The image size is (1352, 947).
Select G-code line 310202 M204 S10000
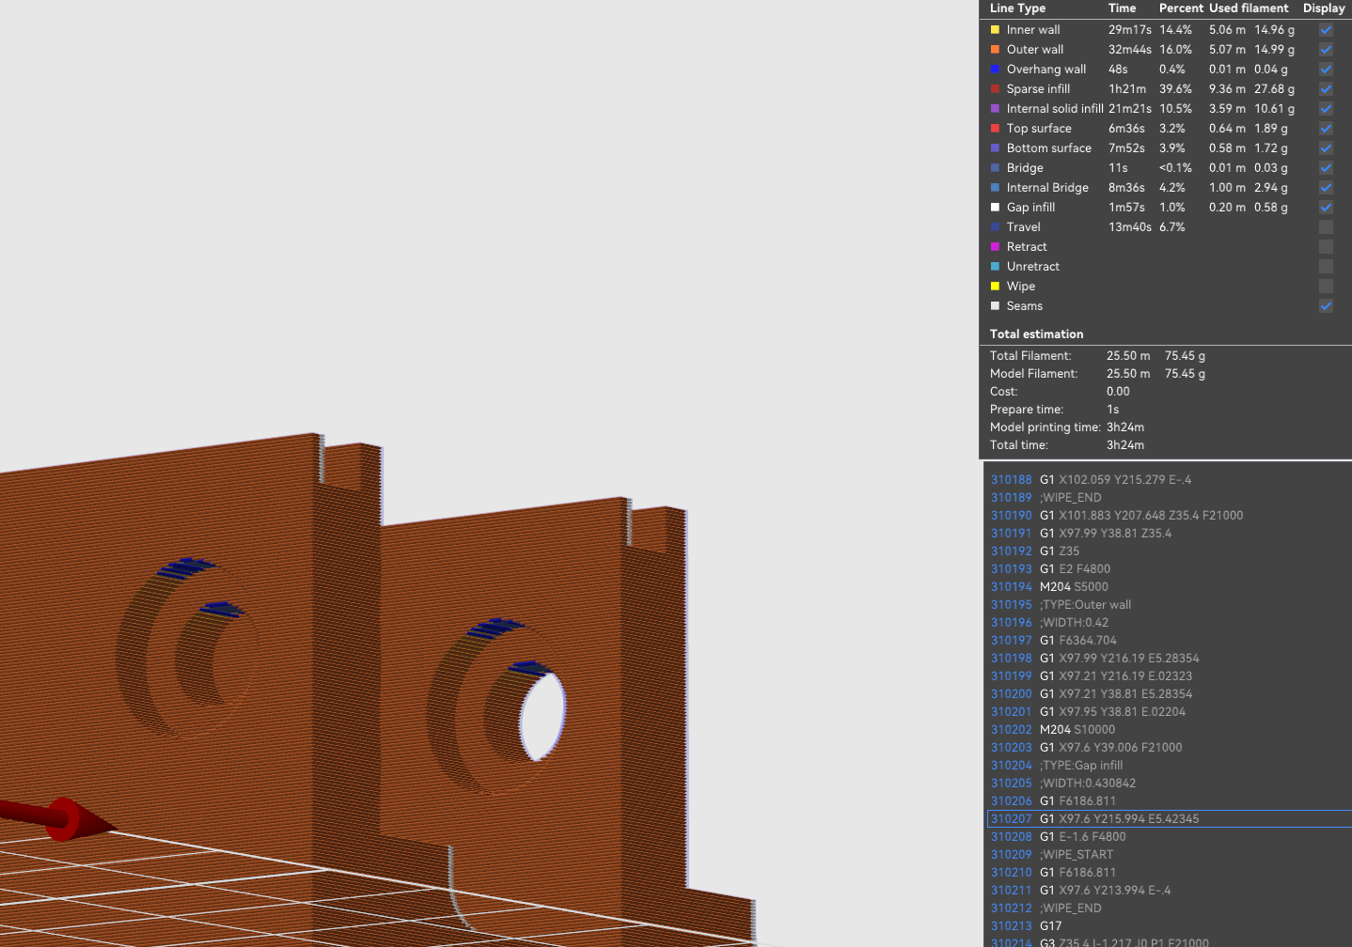click(1170, 730)
